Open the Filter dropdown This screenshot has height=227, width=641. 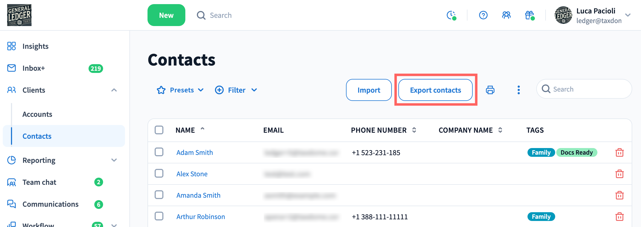click(236, 90)
